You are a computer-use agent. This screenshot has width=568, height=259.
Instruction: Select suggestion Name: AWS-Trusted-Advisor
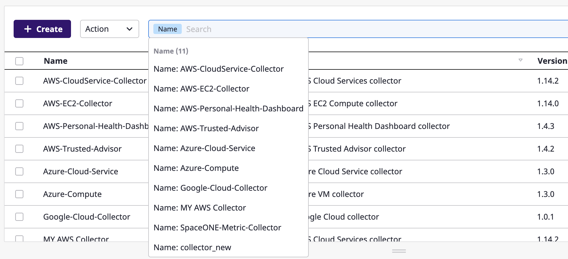[228, 128]
